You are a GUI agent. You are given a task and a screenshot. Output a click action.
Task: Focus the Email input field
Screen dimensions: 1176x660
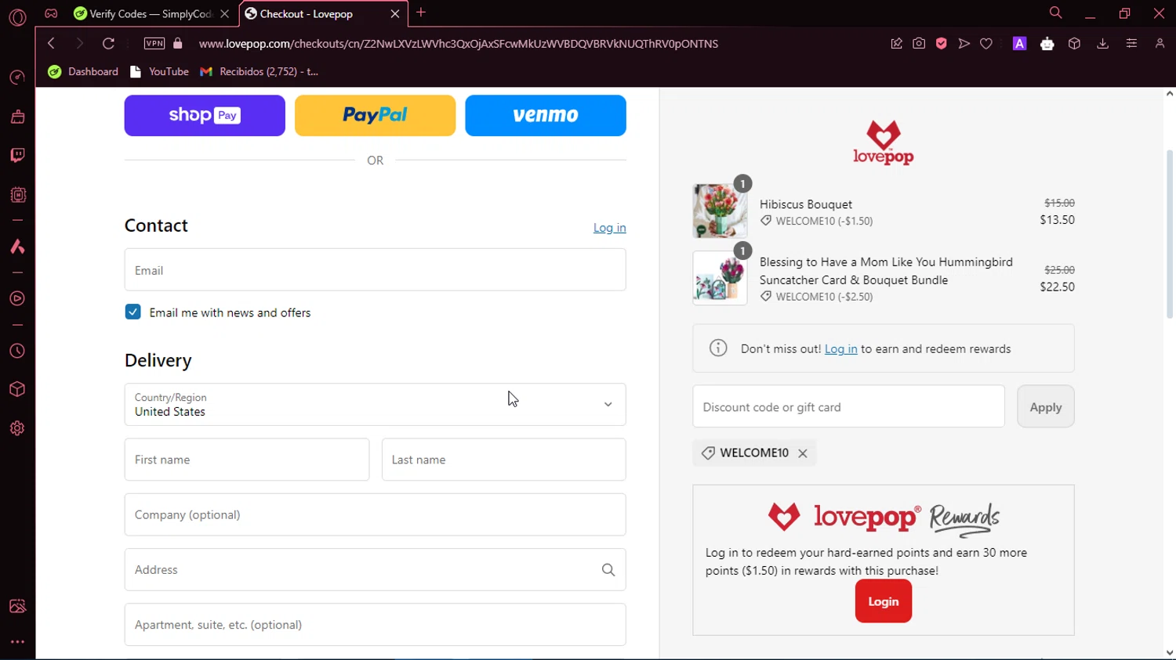[x=375, y=270]
